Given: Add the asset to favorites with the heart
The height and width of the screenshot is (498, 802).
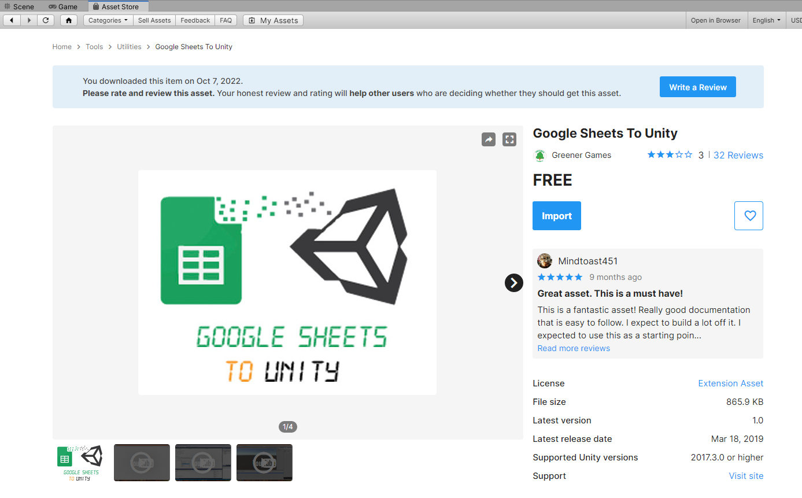Looking at the screenshot, I should (x=749, y=216).
